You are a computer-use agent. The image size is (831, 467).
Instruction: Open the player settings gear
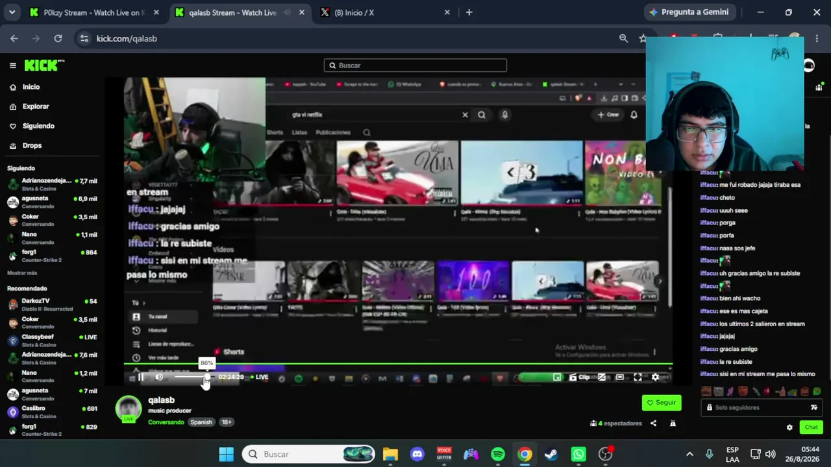click(655, 377)
